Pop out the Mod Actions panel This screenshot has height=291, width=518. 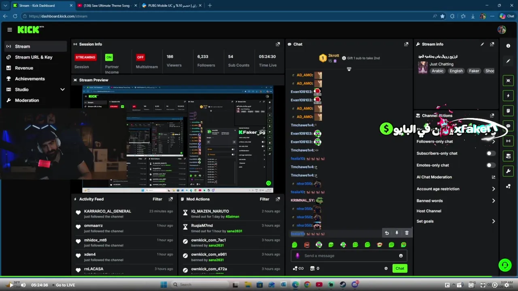(278, 199)
